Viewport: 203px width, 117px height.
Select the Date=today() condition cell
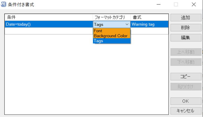coord(49,24)
